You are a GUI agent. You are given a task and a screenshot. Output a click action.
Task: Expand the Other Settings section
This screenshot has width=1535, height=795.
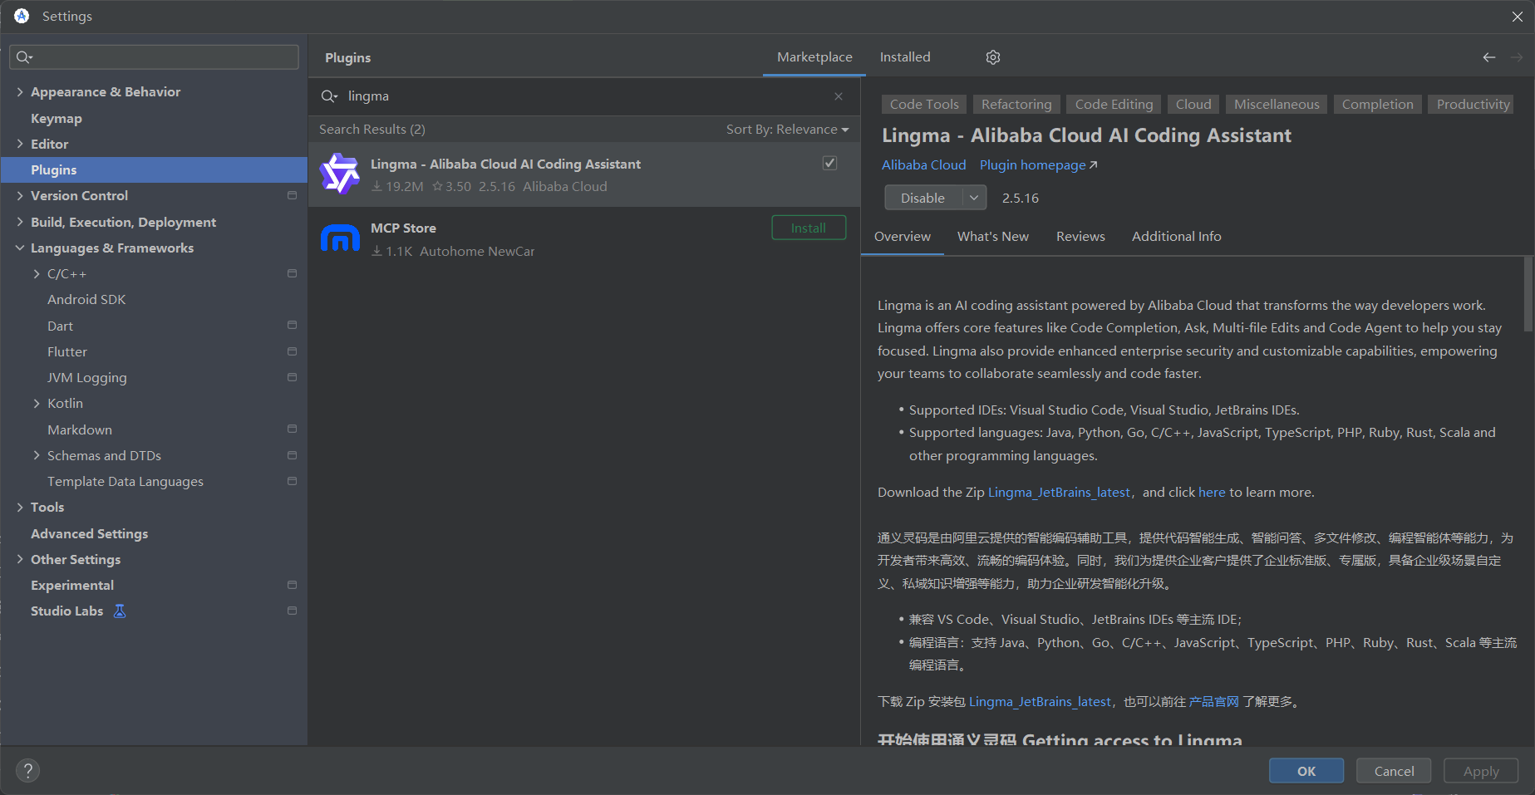(x=20, y=560)
